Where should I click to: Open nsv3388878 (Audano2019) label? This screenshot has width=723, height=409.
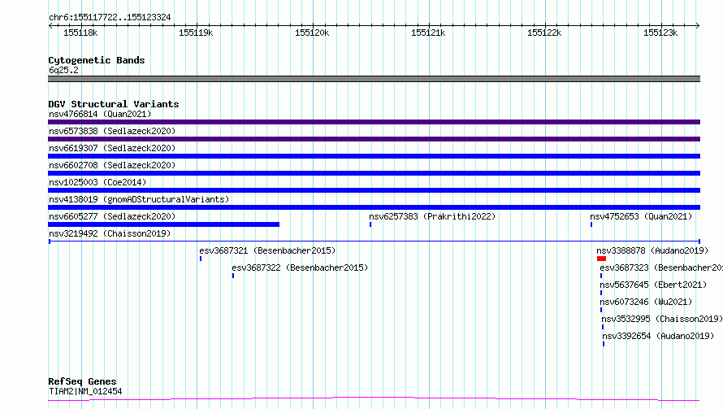click(x=652, y=250)
